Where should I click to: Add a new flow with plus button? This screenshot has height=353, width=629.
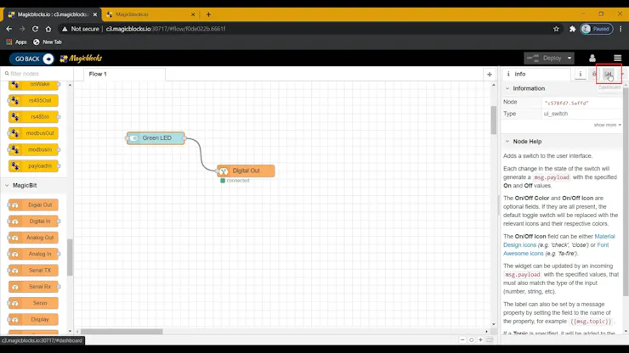(490, 74)
